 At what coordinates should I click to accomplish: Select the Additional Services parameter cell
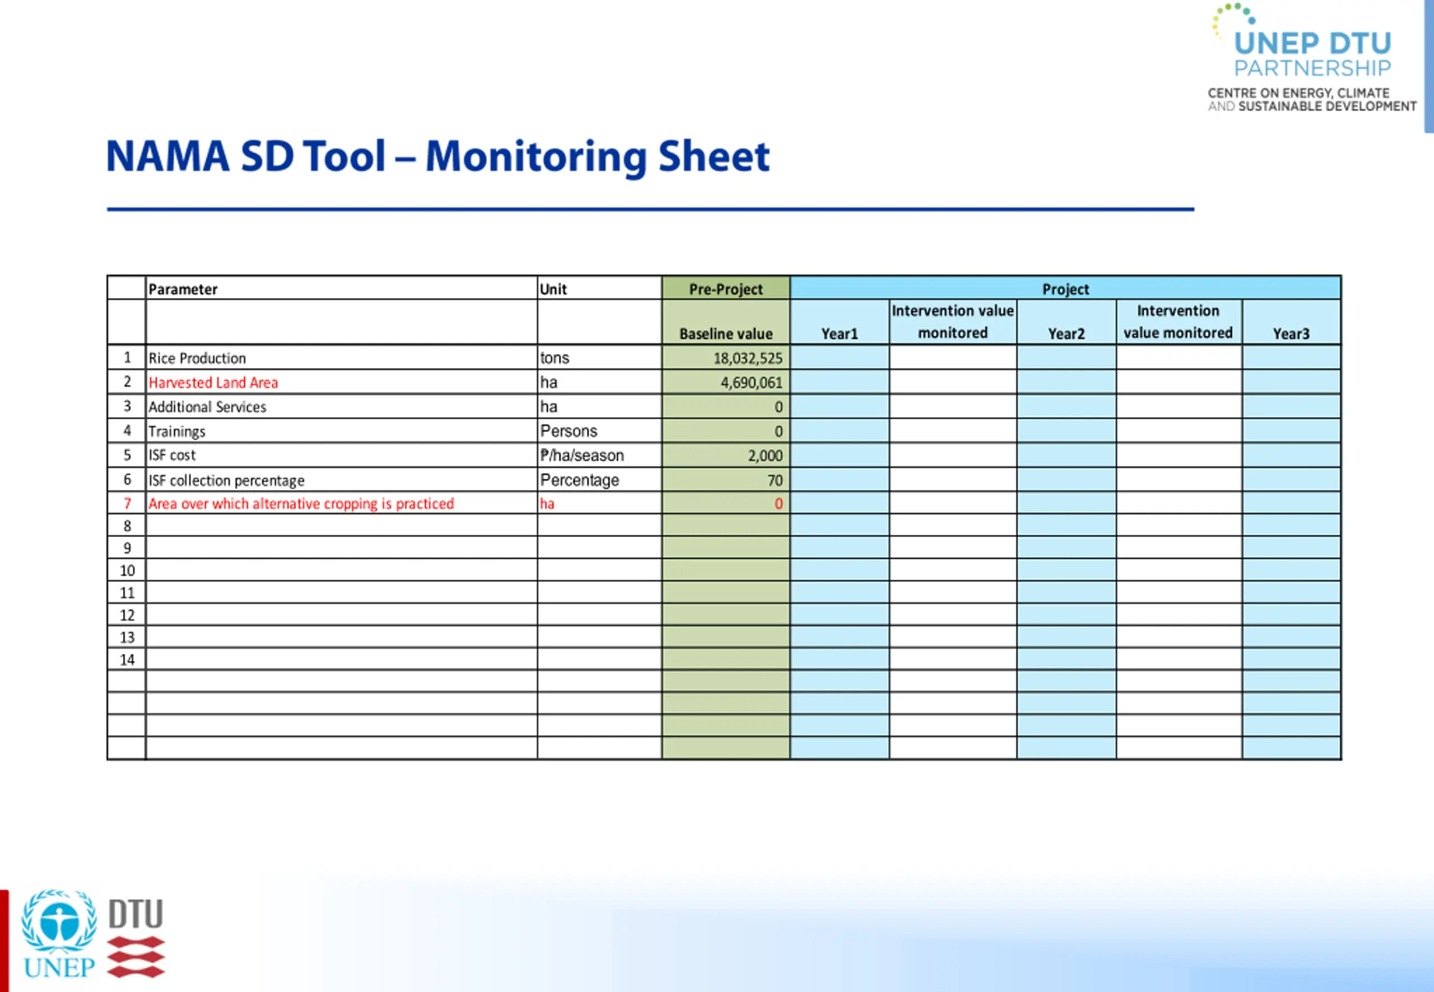341,406
